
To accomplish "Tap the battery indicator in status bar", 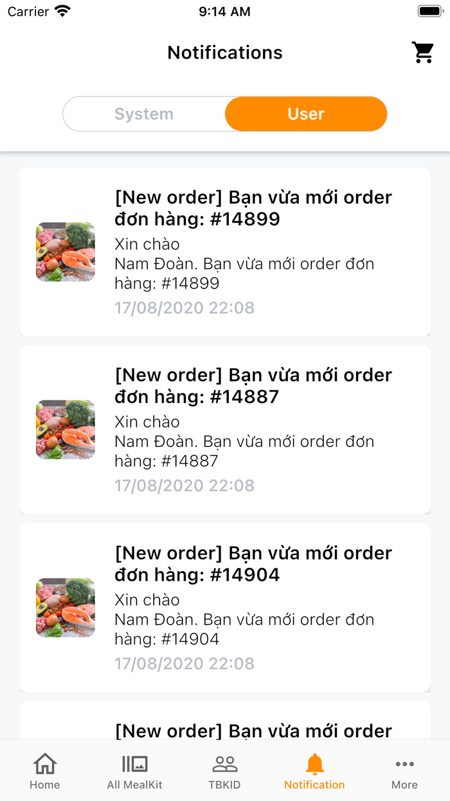I will 429,12.
